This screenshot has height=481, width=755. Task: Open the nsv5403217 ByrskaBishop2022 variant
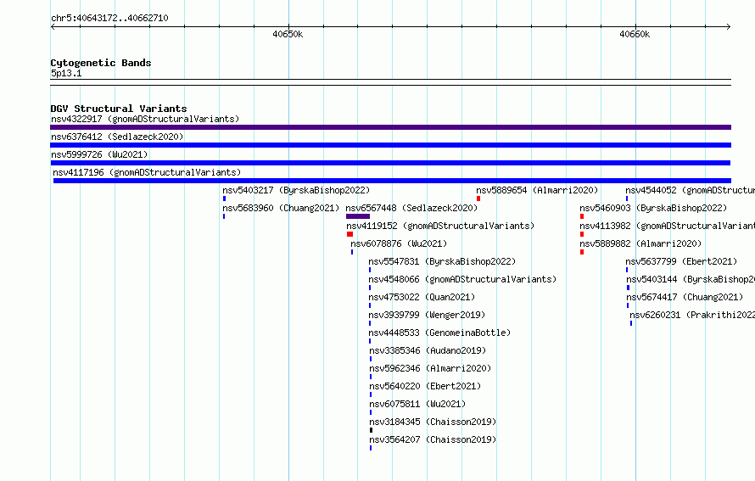pos(296,190)
